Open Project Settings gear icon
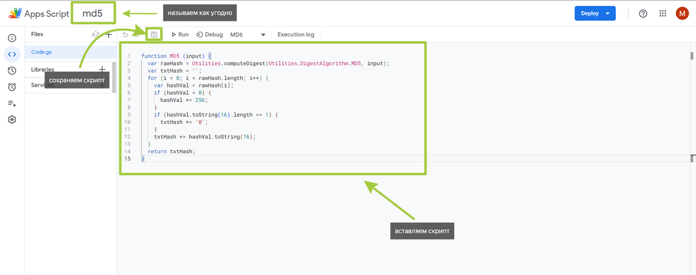The height and width of the screenshot is (275, 696). [x=12, y=120]
